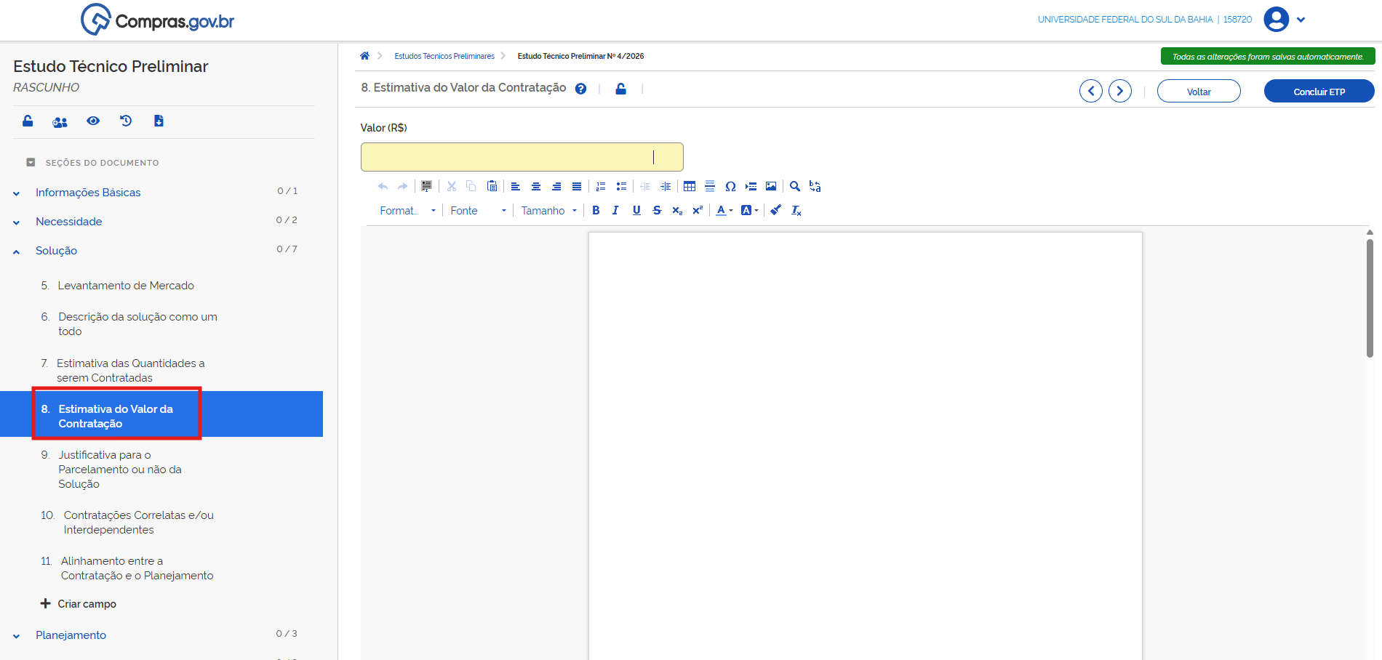Click the version history icon in sidebar
Image resolution: width=1382 pixels, height=660 pixels.
pyautogui.click(x=126, y=121)
